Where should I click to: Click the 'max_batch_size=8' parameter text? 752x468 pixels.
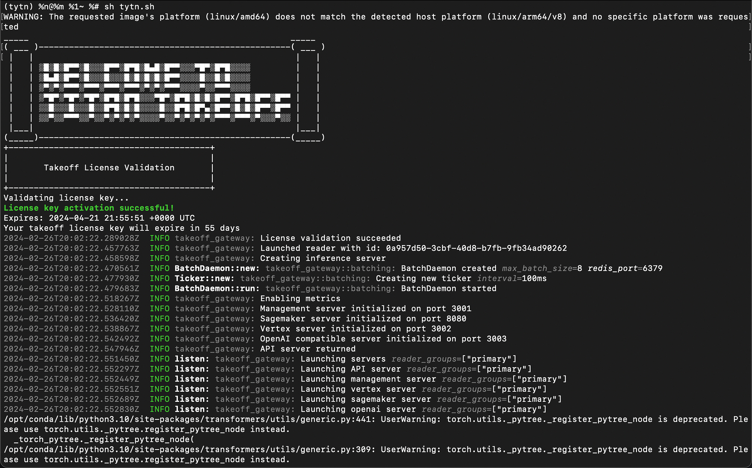[542, 268]
